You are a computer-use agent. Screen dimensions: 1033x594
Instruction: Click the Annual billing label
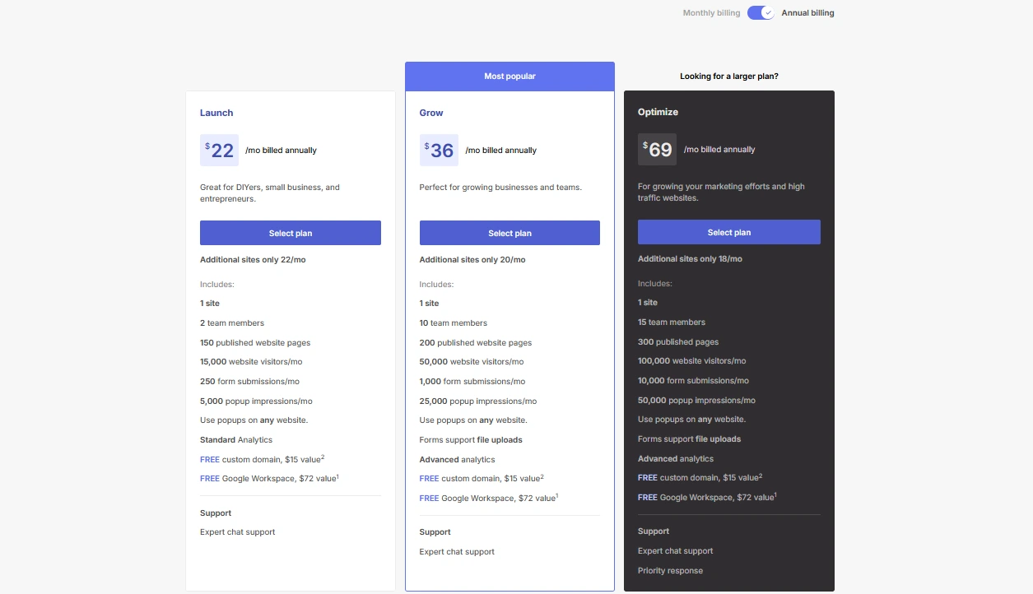(807, 13)
